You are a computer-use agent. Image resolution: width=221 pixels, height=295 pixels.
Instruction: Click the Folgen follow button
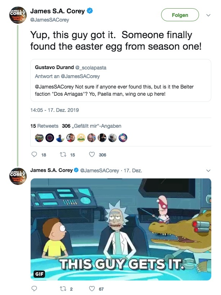pyautogui.click(x=180, y=15)
